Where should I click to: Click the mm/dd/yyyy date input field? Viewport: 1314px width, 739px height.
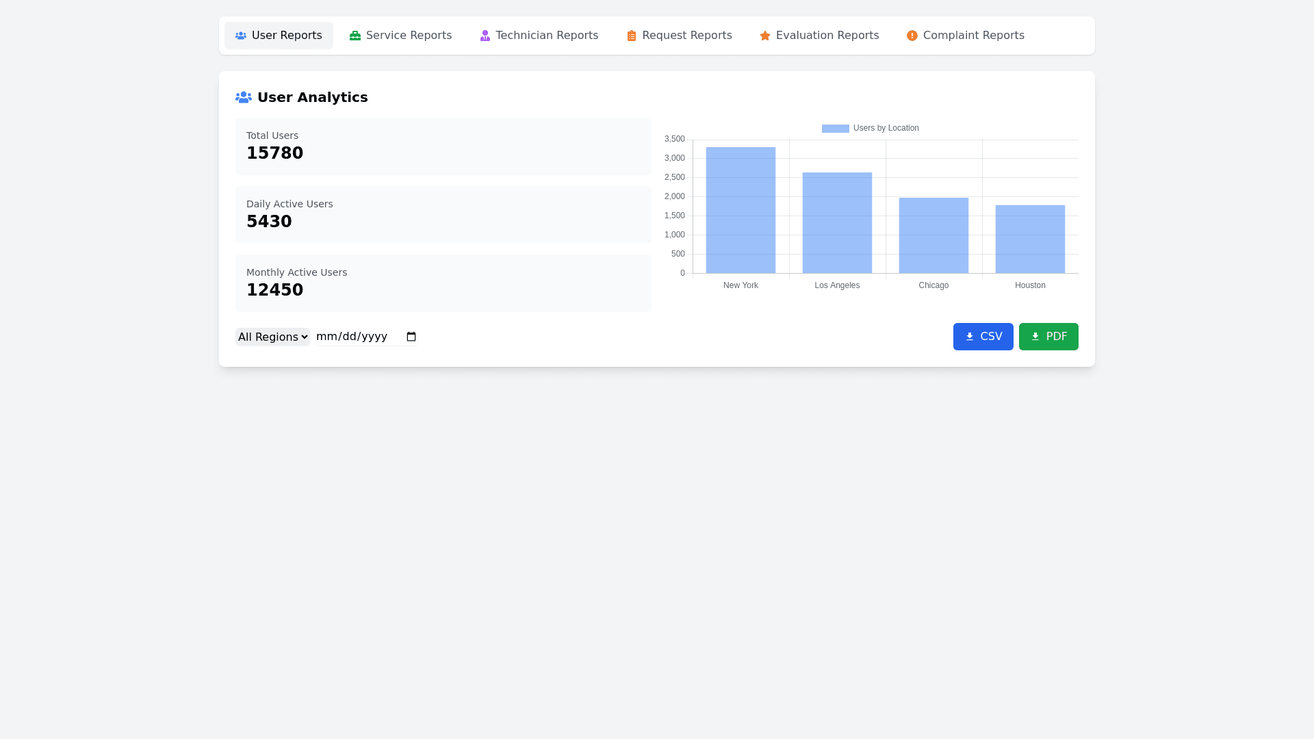(x=352, y=337)
